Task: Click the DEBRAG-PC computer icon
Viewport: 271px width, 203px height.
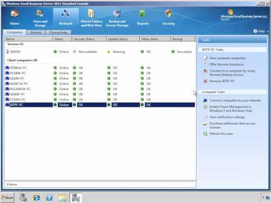Action: click(7, 68)
